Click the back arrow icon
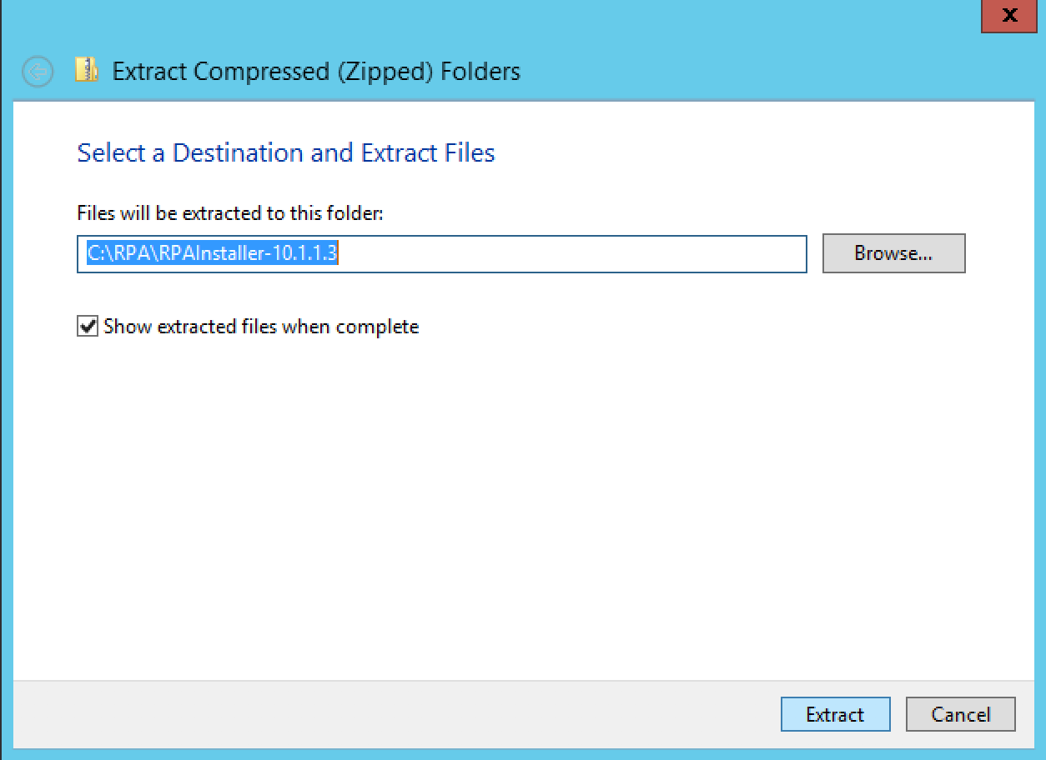1046x760 pixels. pyautogui.click(x=38, y=72)
